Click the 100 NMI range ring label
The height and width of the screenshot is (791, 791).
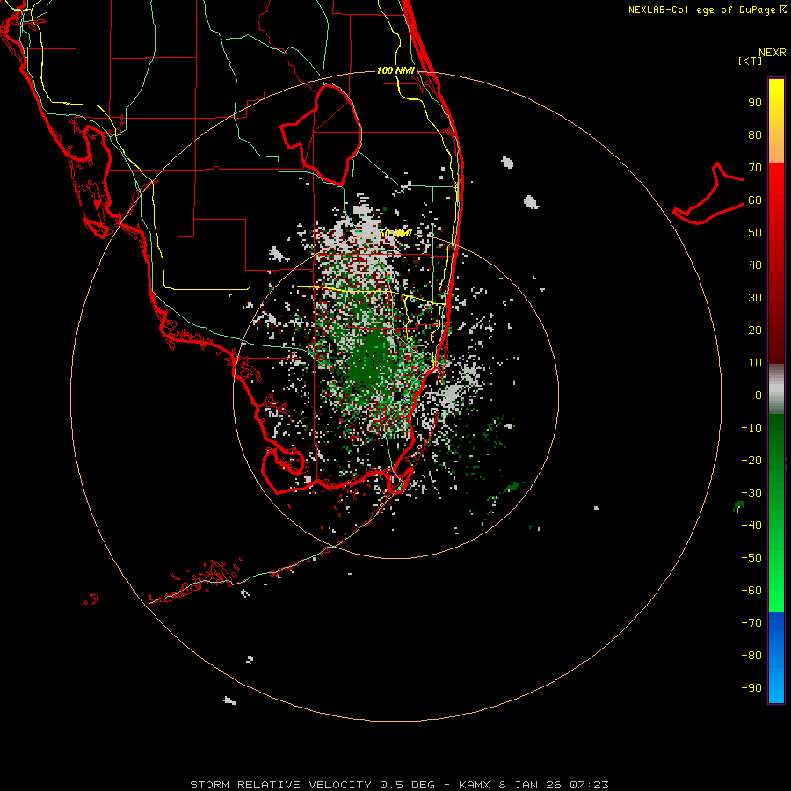tap(395, 70)
